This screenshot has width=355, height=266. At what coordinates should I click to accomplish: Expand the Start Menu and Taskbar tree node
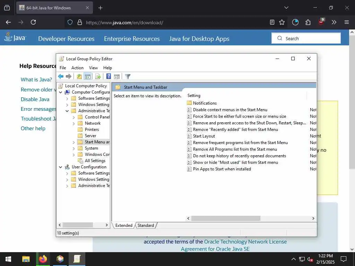[73, 142]
